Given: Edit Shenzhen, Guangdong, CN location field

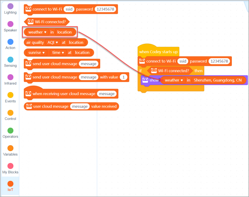Looking at the screenshot, I should pyautogui.click(x=218, y=80).
